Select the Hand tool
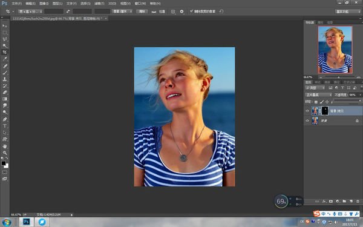This screenshot has height=227, width=363. pyautogui.click(x=5, y=146)
